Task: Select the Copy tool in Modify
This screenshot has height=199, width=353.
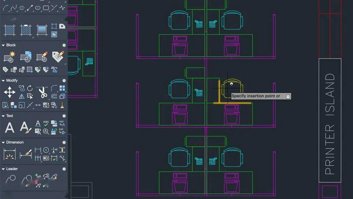Action: tap(22, 88)
